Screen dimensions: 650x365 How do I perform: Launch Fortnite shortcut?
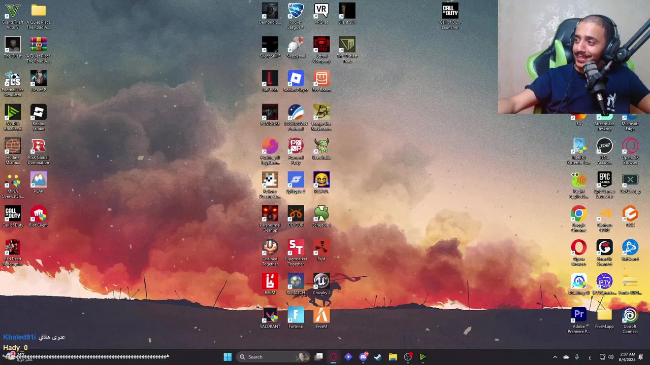pos(296,318)
